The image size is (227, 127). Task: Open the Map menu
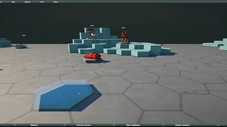tap(13, 2)
